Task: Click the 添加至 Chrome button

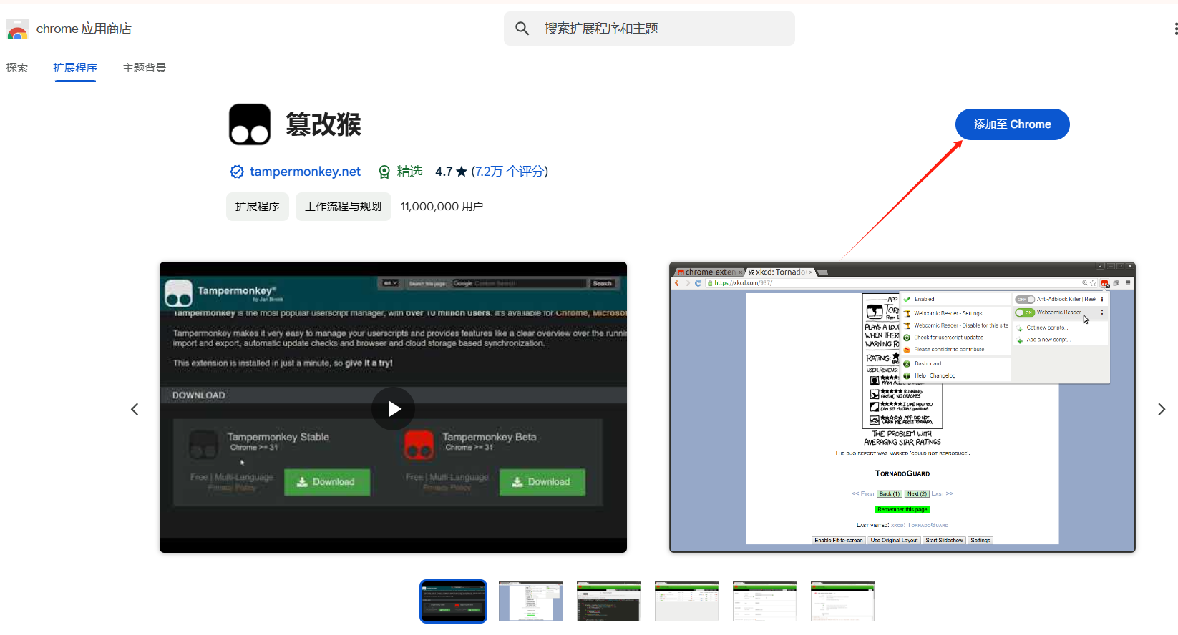Action: [1012, 124]
